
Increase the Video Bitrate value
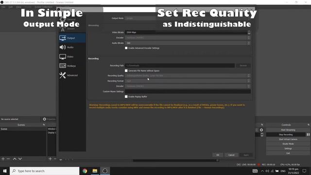[x=249, y=31]
